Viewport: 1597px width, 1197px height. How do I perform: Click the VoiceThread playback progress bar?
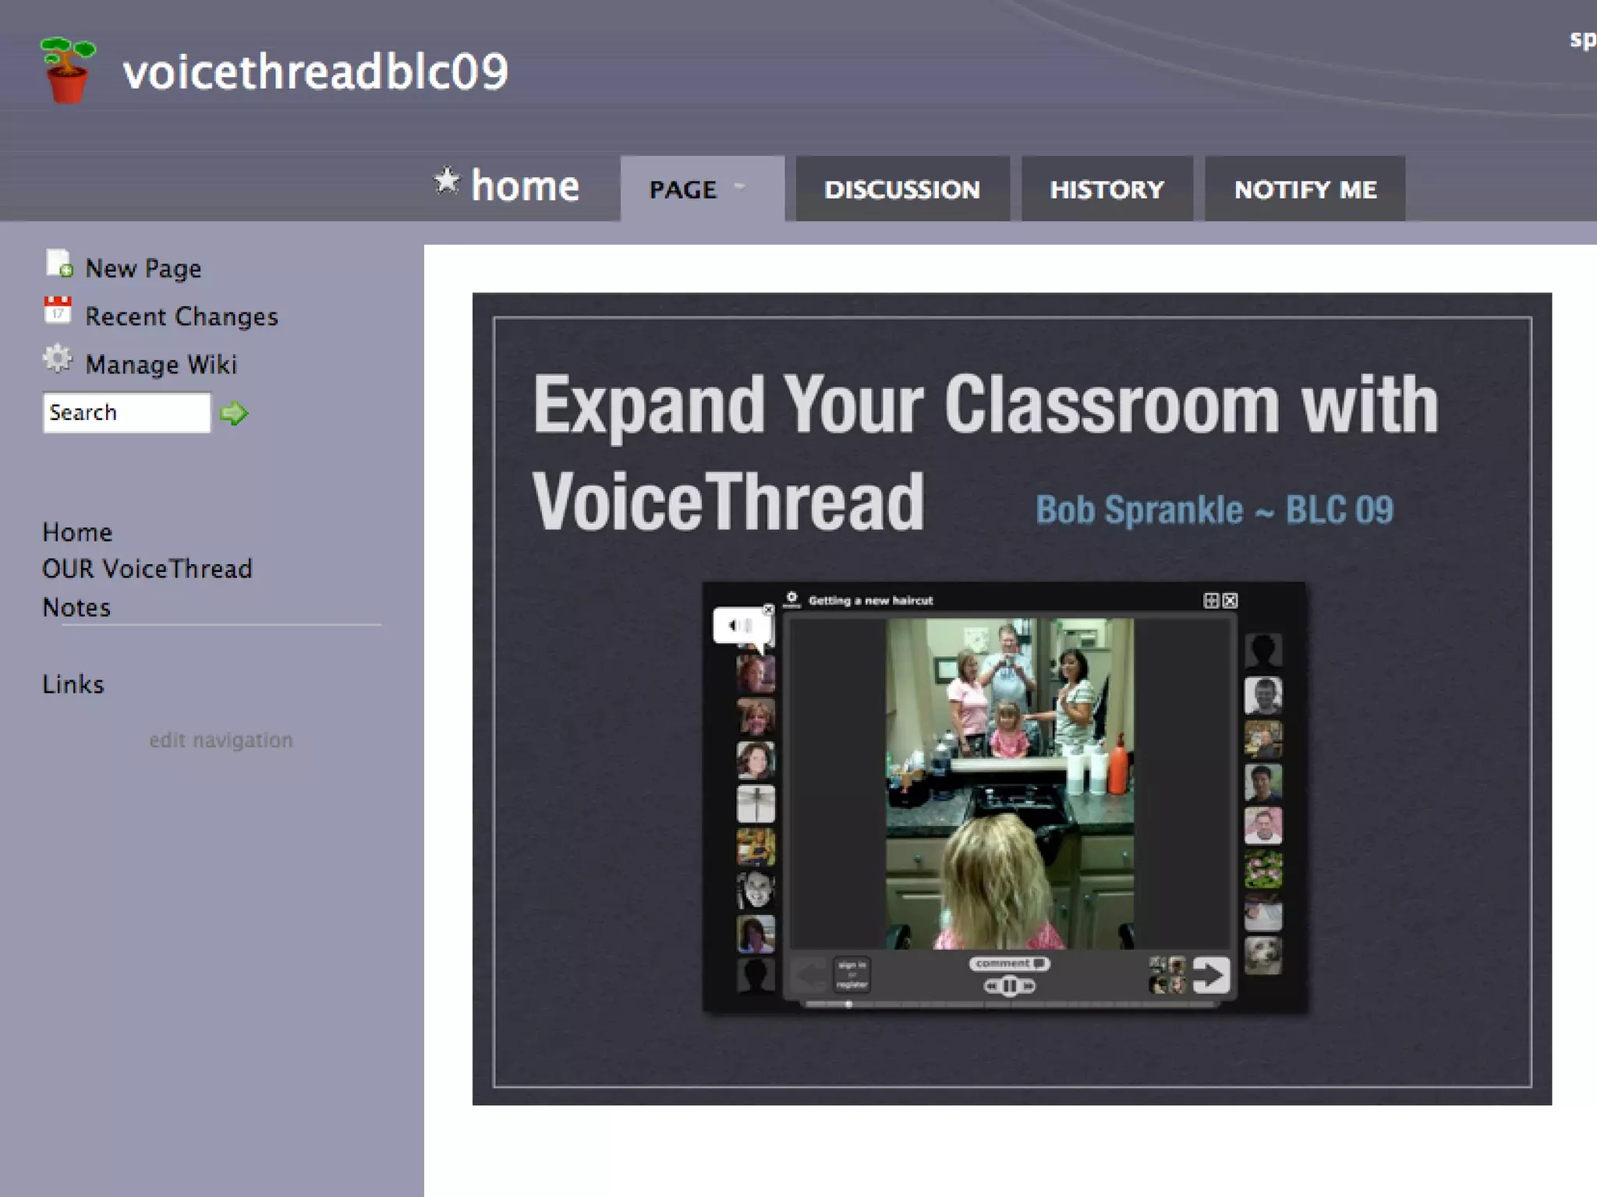tap(1010, 1005)
